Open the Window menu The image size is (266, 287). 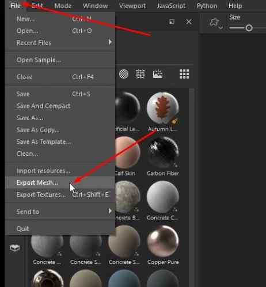click(95, 6)
